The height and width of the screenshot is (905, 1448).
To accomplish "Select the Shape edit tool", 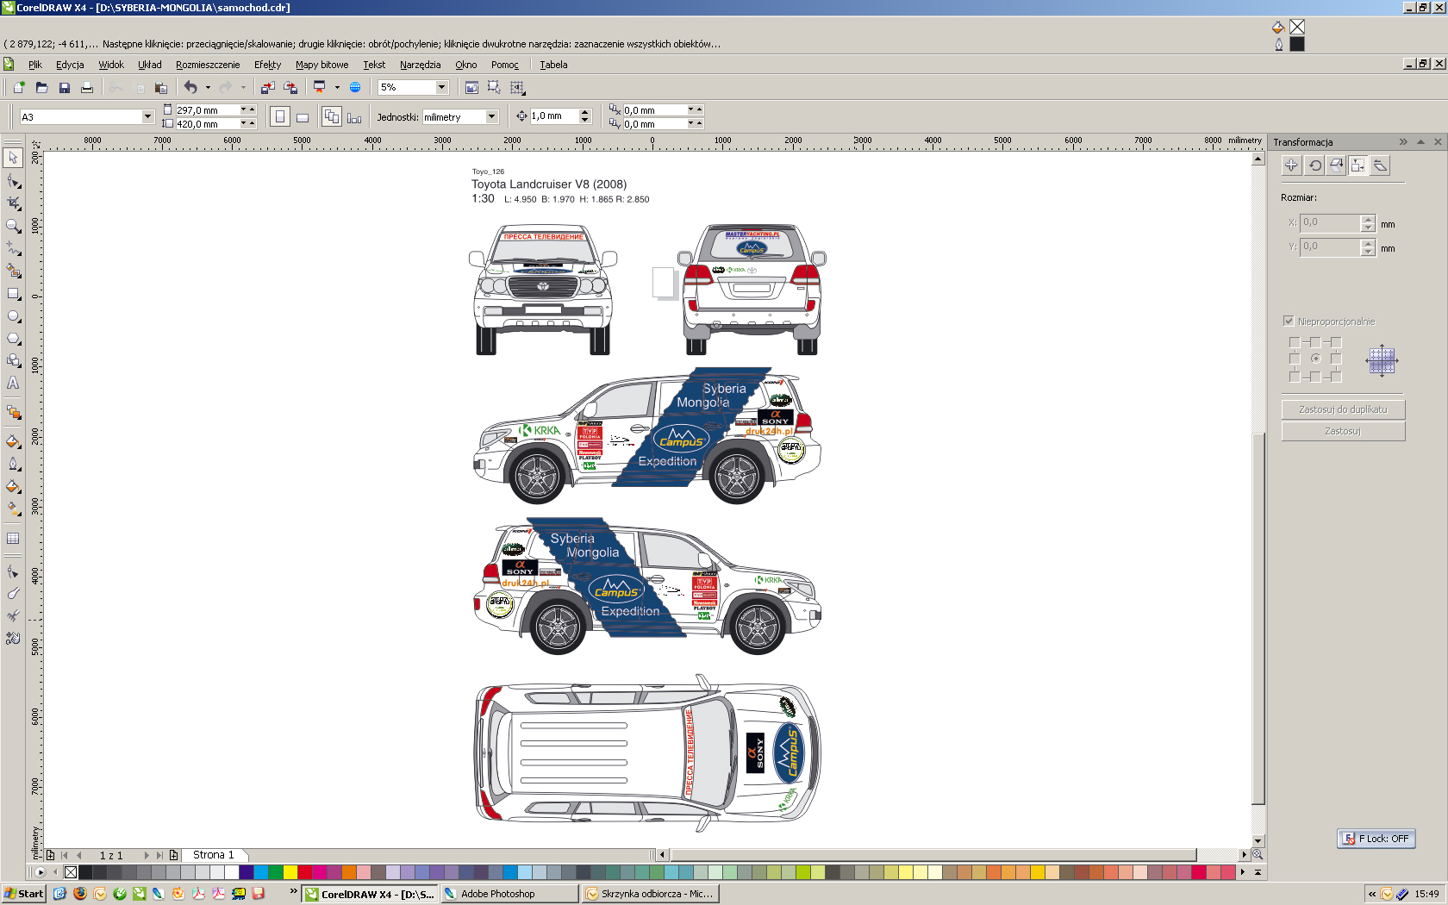I will pyautogui.click(x=13, y=181).
